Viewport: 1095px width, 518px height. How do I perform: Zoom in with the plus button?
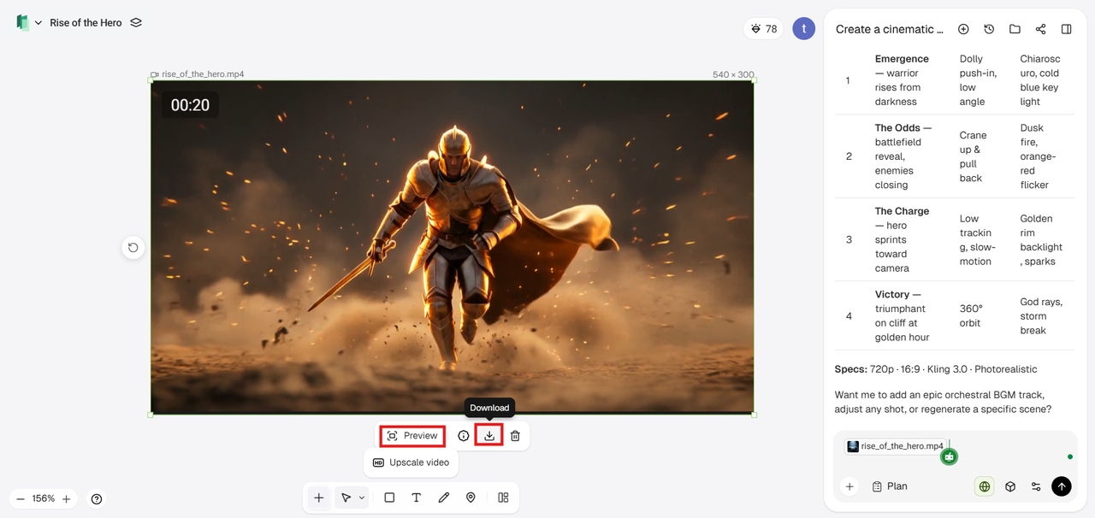coord(66,498)
